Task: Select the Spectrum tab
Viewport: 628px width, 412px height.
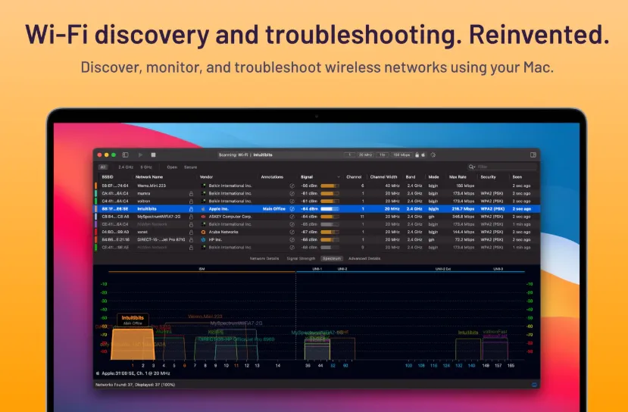Action: point(332,259)
